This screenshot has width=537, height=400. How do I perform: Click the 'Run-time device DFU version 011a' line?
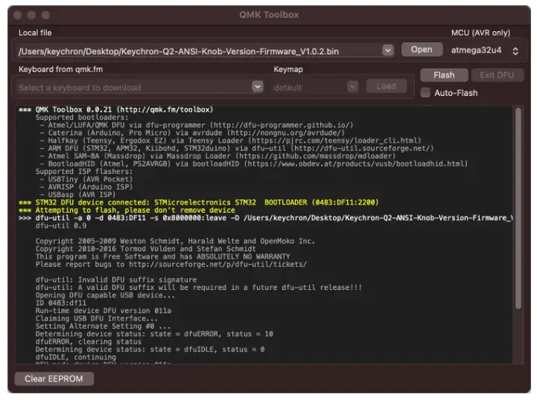103,311
